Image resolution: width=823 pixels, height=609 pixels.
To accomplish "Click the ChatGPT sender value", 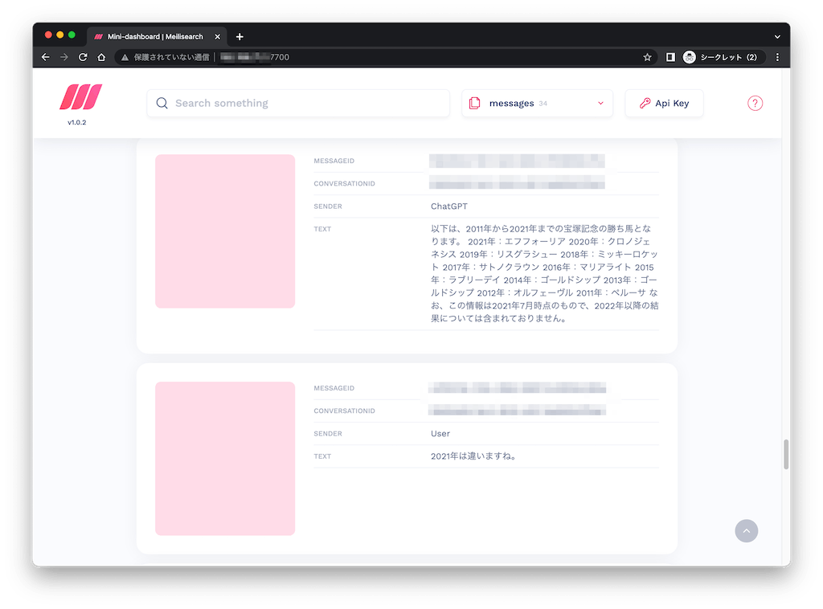I will pyautogui.click(x=448, y=206).
